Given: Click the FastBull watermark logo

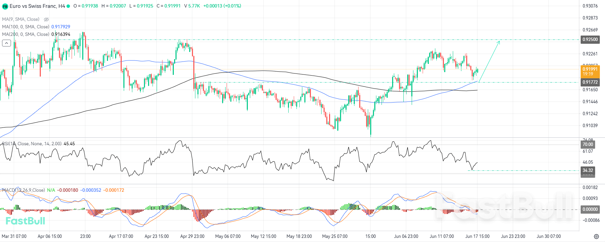Looking at the screenshot, I should (25, 221).
